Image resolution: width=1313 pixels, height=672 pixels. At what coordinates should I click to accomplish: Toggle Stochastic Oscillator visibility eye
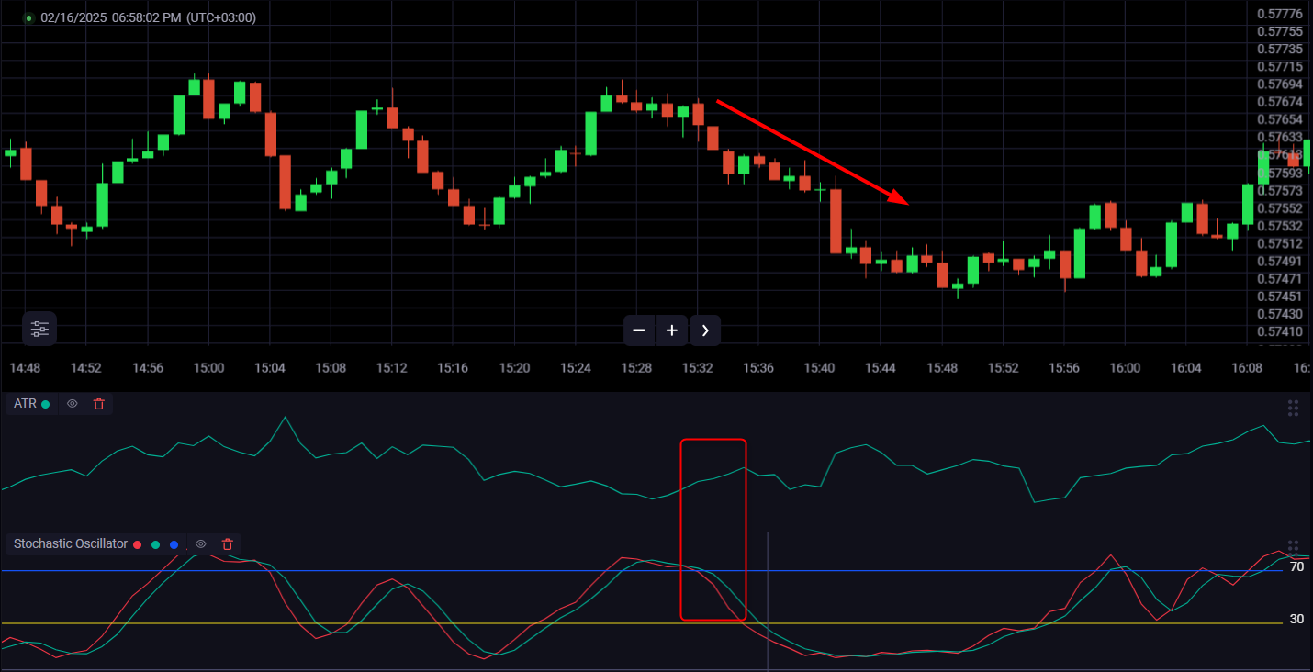[x=201, y=544]
